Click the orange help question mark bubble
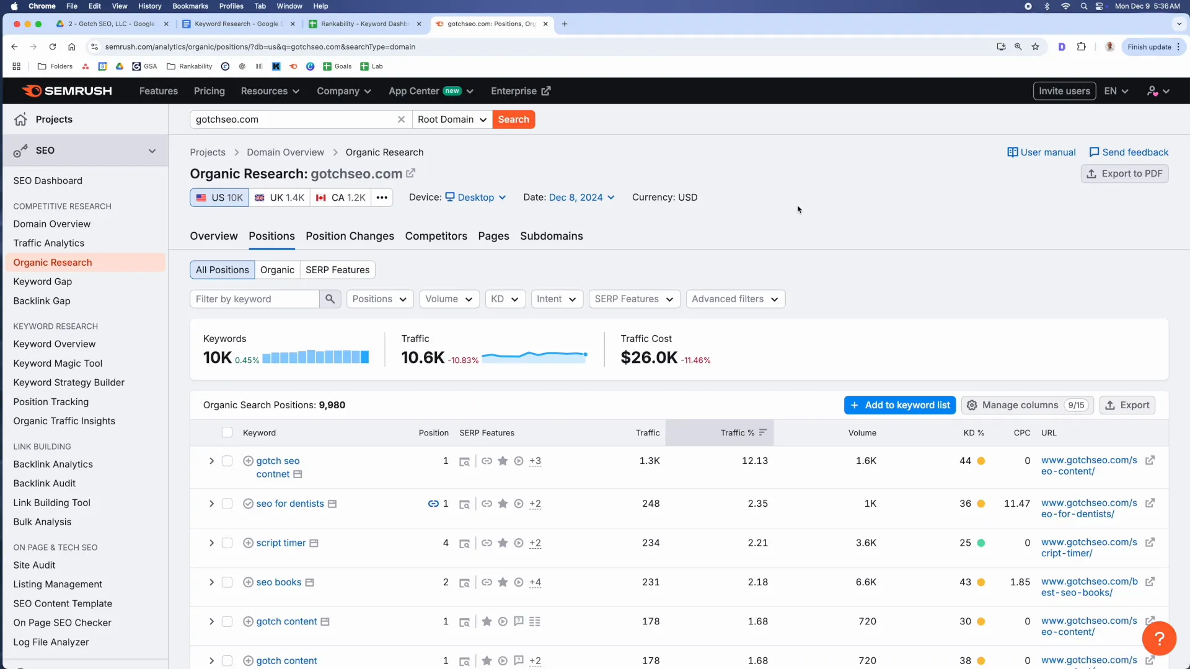The height and width of the screenshot is (669, 1190). tap(1158, 638)
